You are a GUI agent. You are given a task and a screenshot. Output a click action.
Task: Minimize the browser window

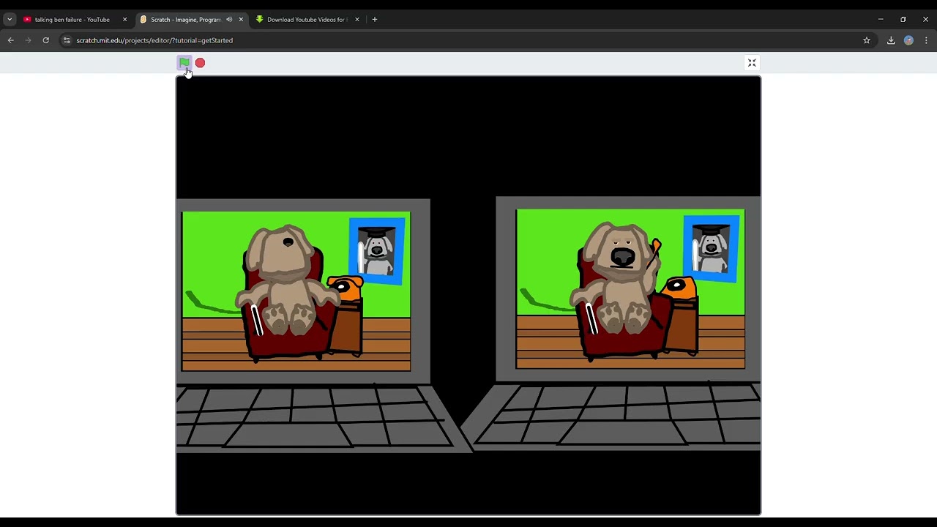(x=881, y=20)
